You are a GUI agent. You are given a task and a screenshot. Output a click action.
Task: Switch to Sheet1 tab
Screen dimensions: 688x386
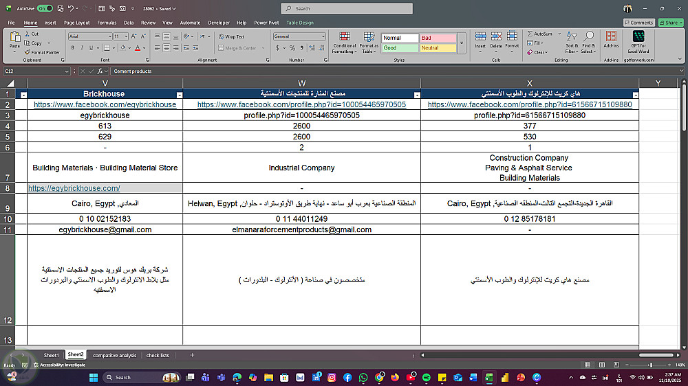(51, 355)
